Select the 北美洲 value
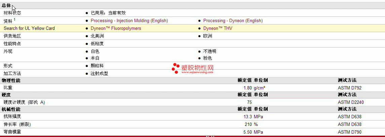The height and width of the screenshot is (137, 385). [x=97, y=36]
